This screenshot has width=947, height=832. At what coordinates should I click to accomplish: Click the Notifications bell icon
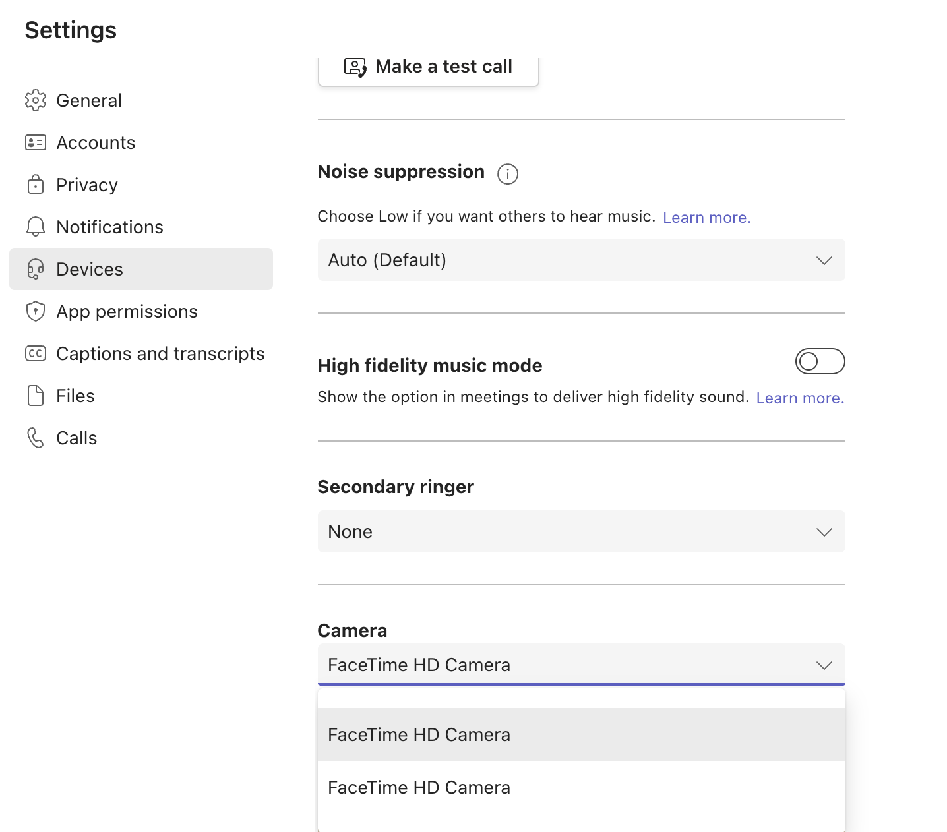(36, 227)
